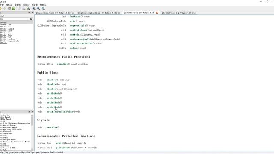Screen dimensions: 274x154
Task: Open the mode() function link
Action: [x=74, y=21]
